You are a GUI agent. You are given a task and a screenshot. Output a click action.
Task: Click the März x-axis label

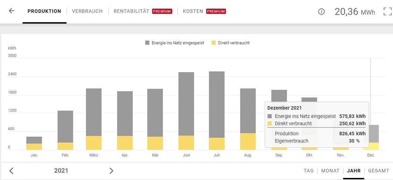tap(94, 155)
